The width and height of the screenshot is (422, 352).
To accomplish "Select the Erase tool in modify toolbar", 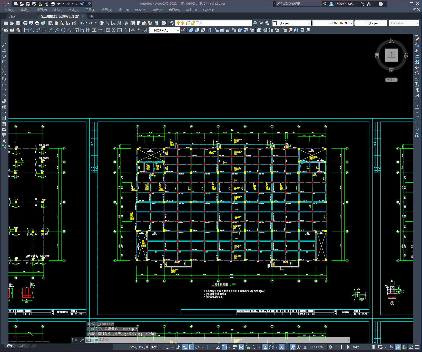I will point(417,39).
